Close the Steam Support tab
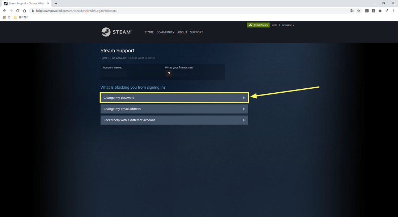The image size is (398, 217). pos(48,4)
